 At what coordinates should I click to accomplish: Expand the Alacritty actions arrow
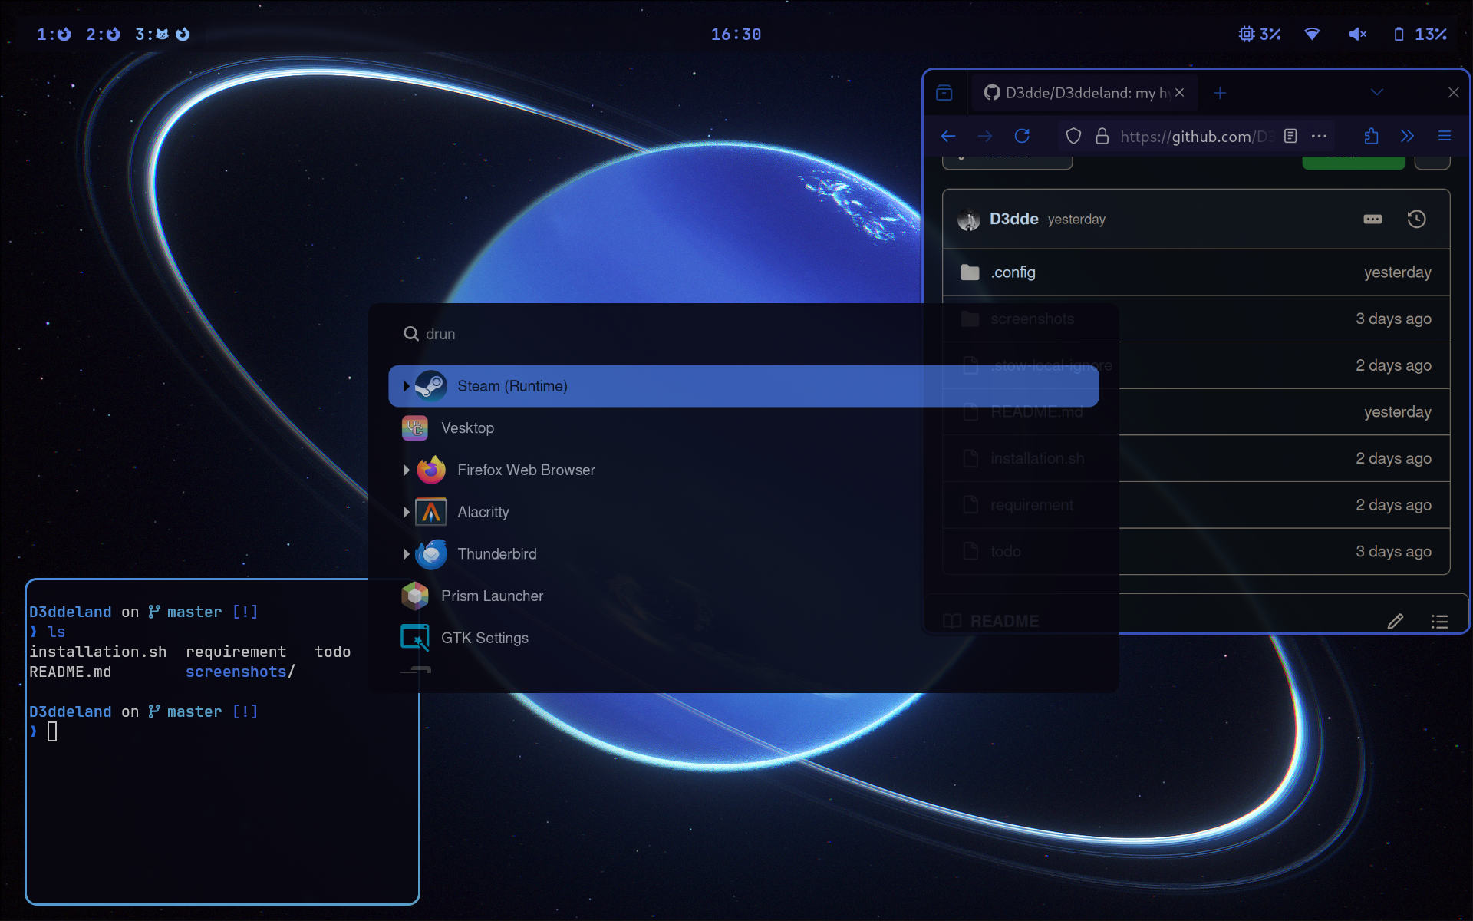[406, 512]
